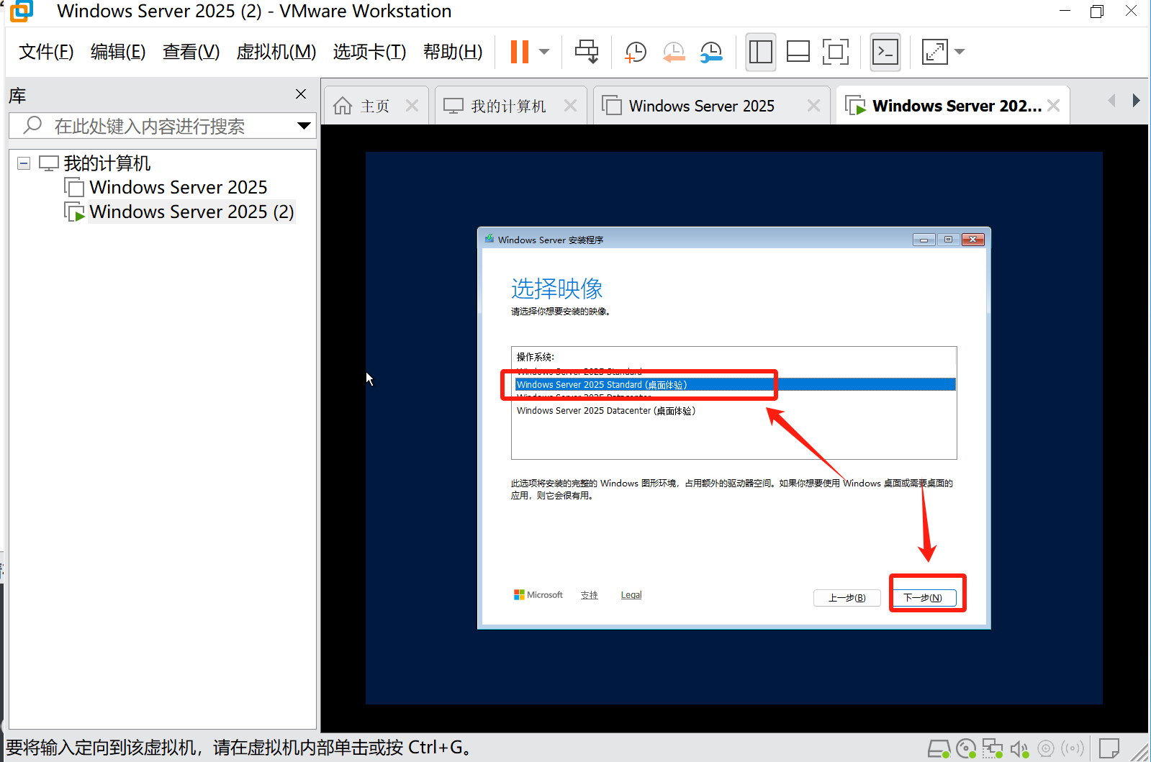This screenshot has height=762, width=1151.
Task: Open the 编辑(E) menu
Action: pyautogui.click(x=118, y=52)
